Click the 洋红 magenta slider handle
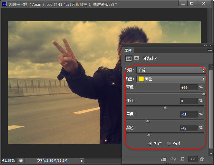214x165 pixels. coord(165,108)
